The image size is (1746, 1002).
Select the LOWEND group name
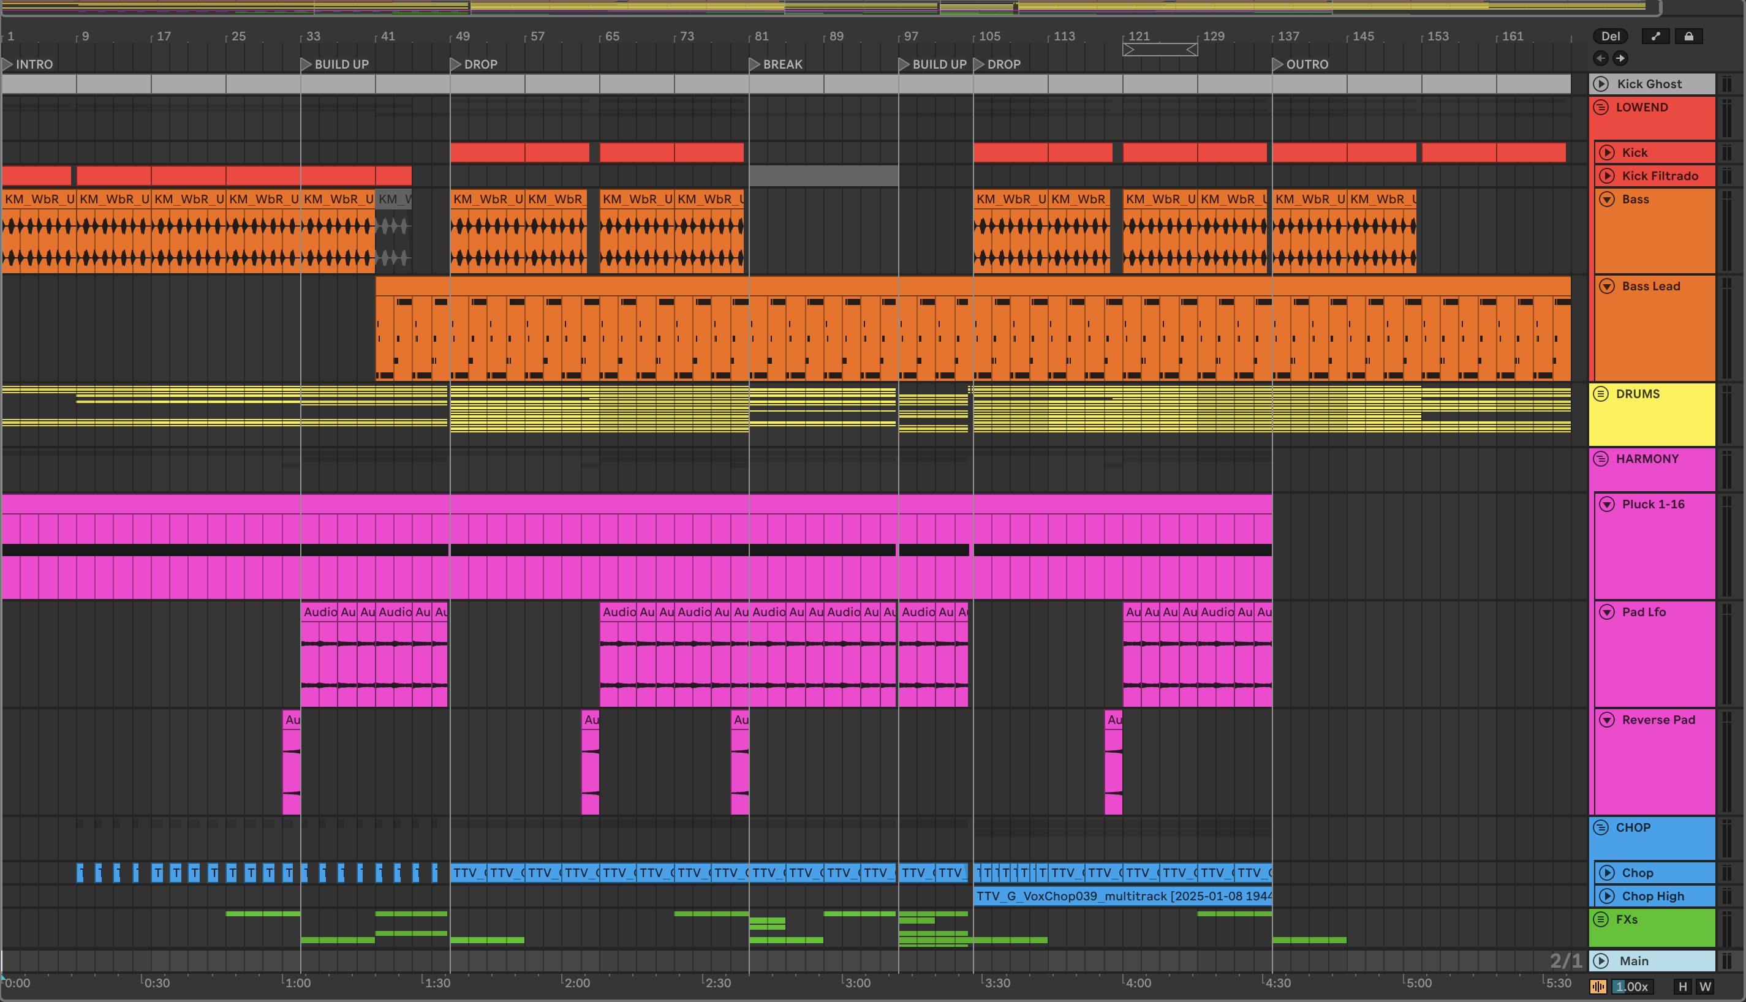pos(1642,107)
